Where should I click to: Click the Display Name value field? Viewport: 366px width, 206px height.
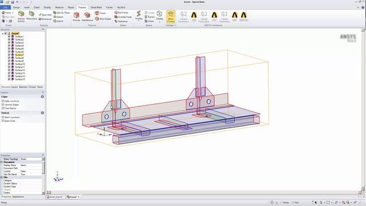pyautogui.click(x=31, y=165)
